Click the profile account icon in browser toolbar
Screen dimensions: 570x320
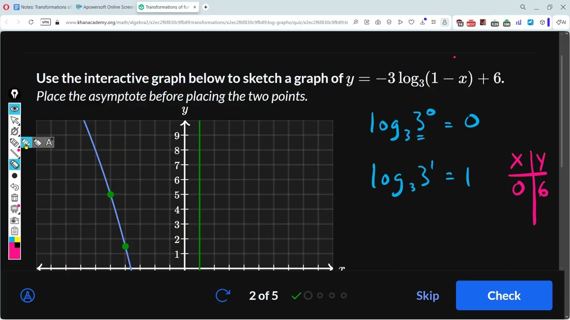(444, 22)
